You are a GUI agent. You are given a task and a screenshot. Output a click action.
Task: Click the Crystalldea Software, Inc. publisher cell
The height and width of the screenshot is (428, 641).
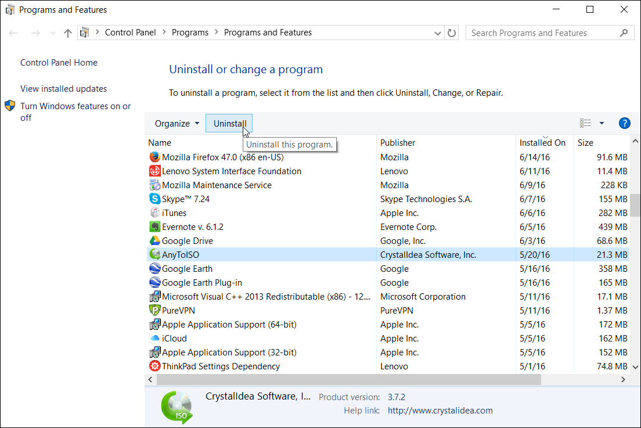(428, 255)
